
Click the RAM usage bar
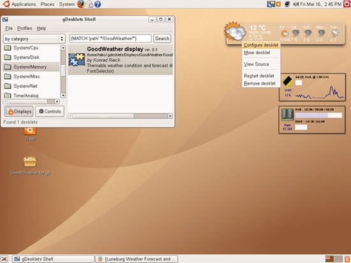coord(318,115)
